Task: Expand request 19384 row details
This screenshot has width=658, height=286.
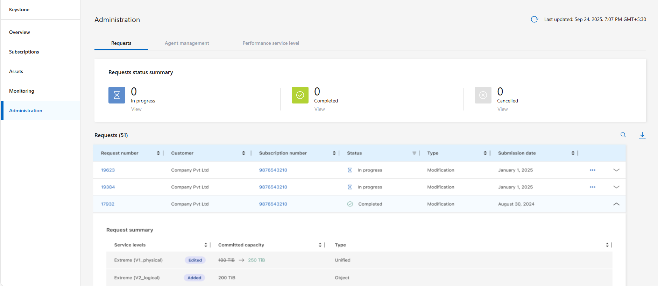Action: pyautogui.click(x=616, y=187)
